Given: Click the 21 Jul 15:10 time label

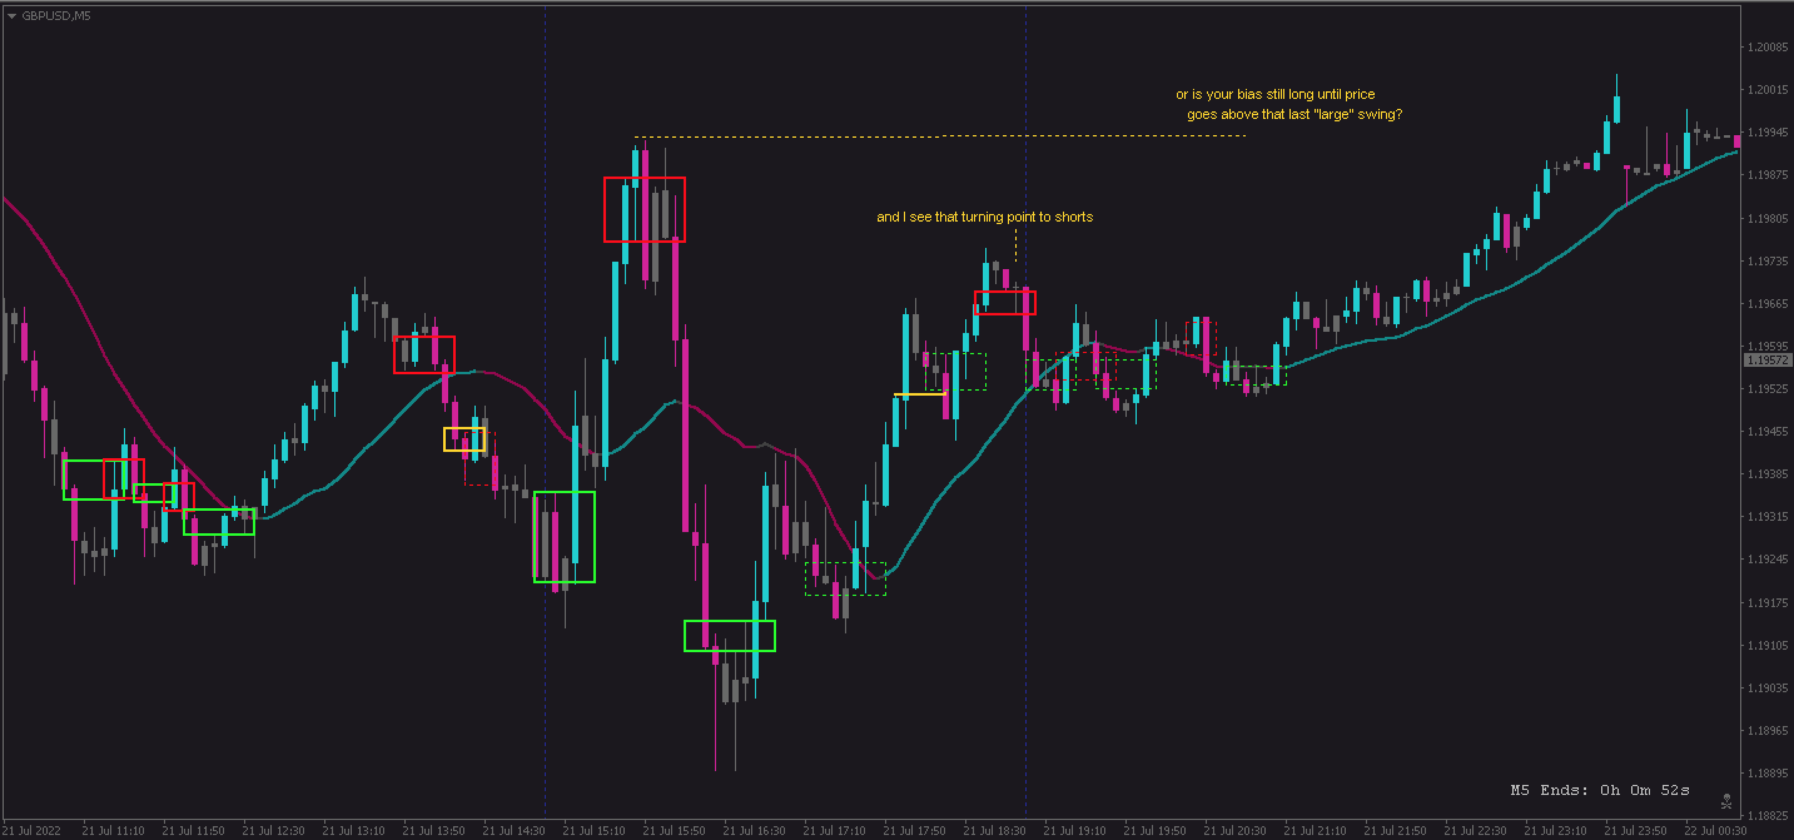Looking at the screenshot, I should click(x=593, y=830).
